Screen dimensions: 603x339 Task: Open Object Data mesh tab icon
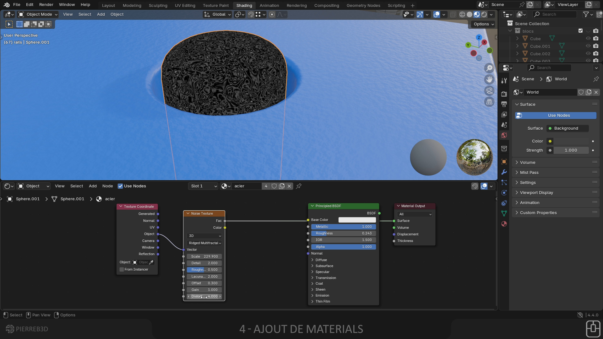pyautogui.click(x=504, y=213)
